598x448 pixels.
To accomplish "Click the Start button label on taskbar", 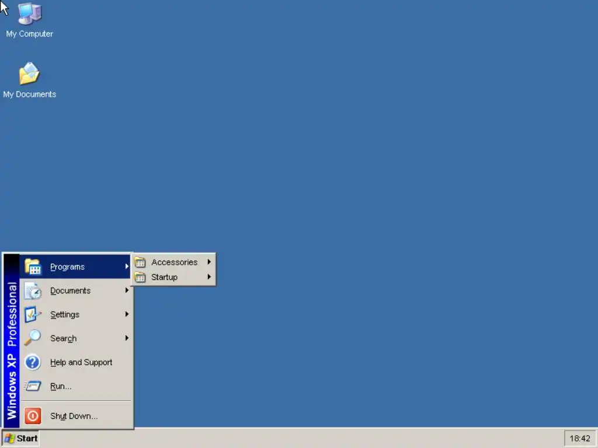I will pyautogui.click(x=27, y=439).
